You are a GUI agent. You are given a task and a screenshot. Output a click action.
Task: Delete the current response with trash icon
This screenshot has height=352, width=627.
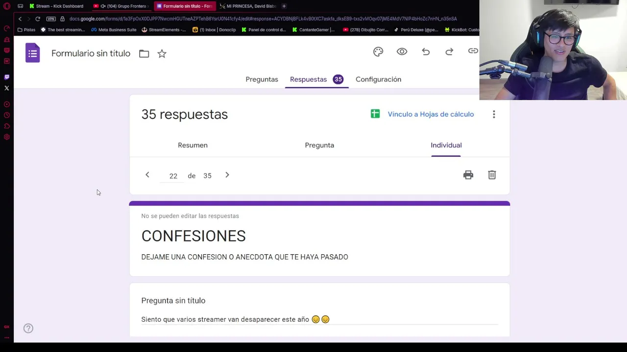(x=492, y=175)
